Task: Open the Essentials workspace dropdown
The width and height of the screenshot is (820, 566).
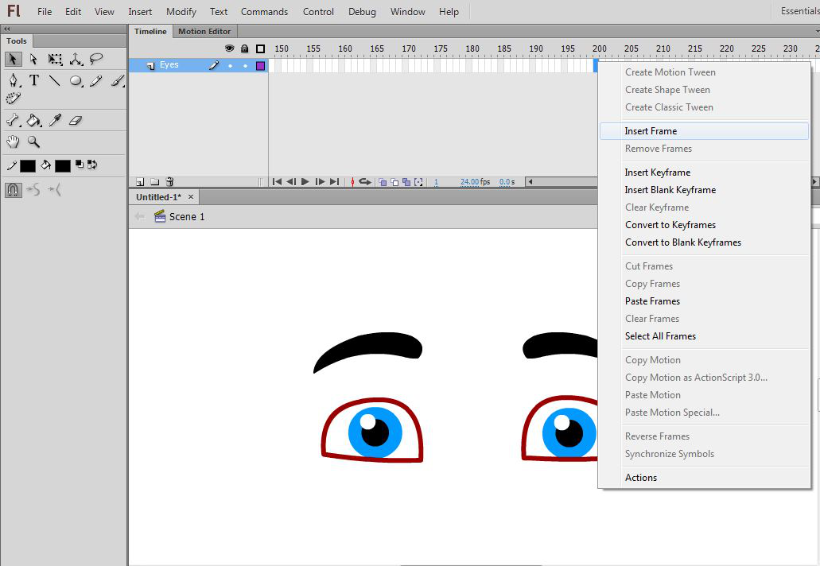Action: 798,11
